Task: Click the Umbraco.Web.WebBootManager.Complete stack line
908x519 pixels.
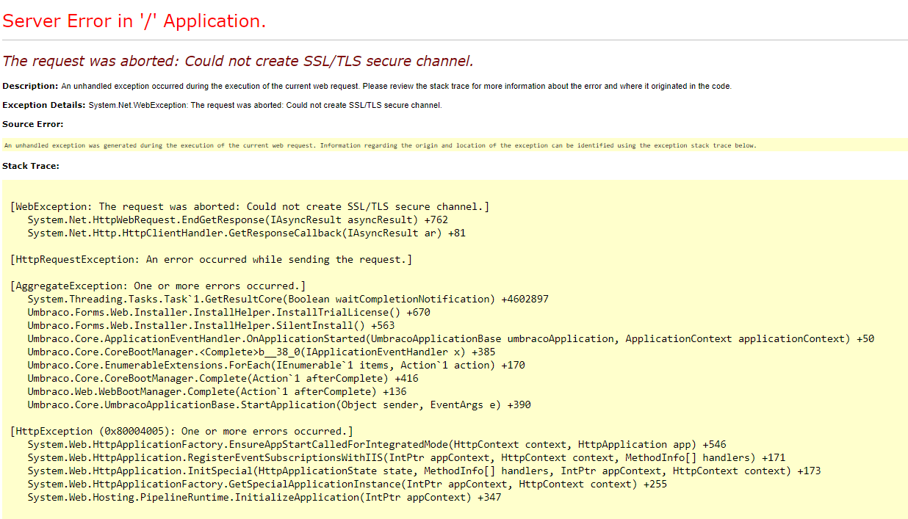Action: pos(217,391)
